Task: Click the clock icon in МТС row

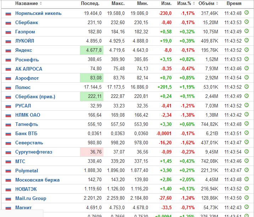Action: [247, 161]
